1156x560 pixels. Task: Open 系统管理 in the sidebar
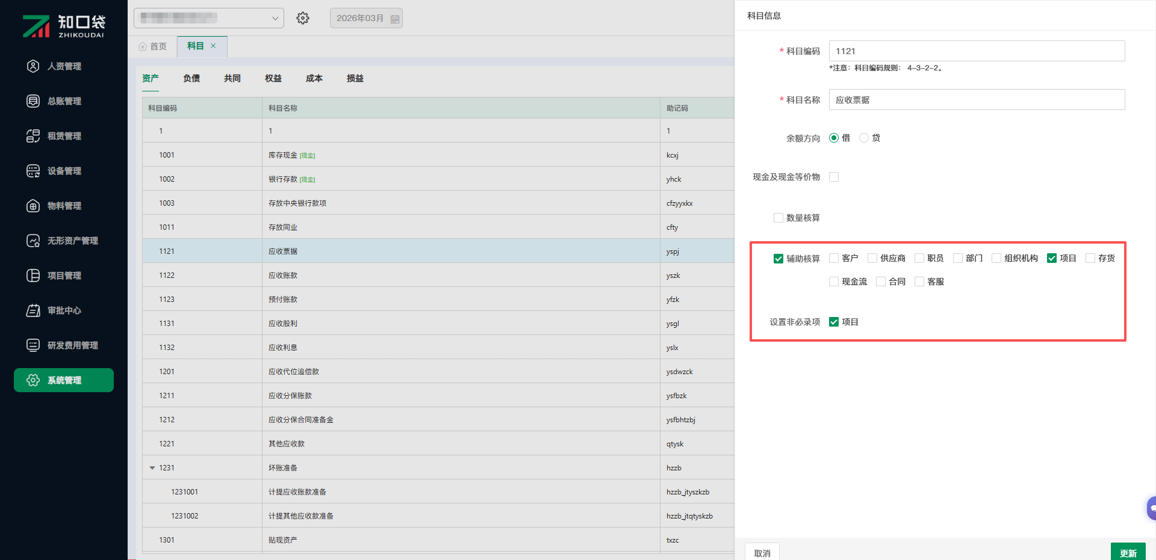click(x=64, y=380)
